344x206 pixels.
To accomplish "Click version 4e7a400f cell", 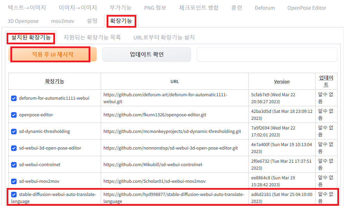I will tap(281, 148).
